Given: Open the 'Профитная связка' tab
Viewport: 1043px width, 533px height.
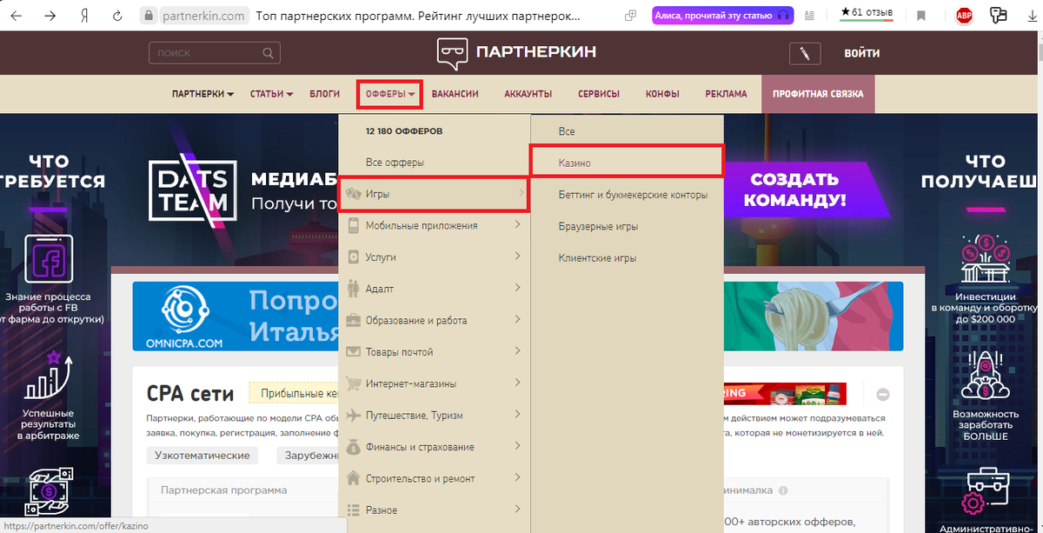Looking at the screenshot, I should [x=818, y=94].
